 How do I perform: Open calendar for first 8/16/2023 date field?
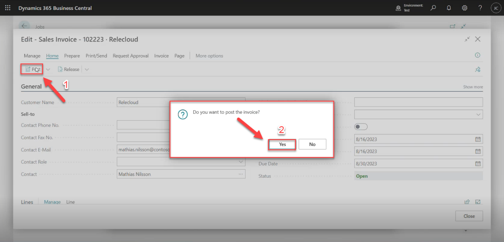[x=478, y=139]
